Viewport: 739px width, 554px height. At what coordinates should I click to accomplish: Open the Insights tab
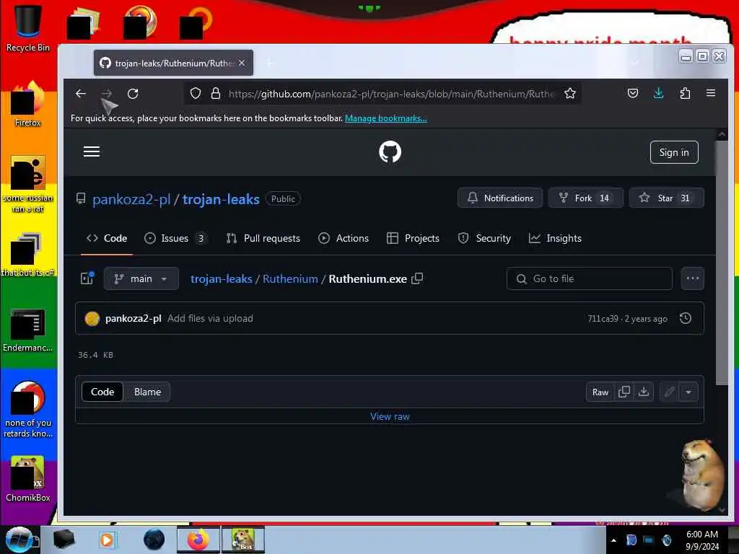coord(555,238)
